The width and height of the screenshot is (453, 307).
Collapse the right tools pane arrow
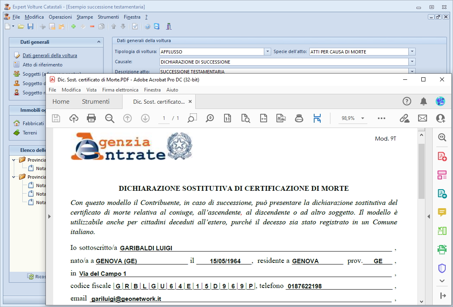[x=429, y=217]
